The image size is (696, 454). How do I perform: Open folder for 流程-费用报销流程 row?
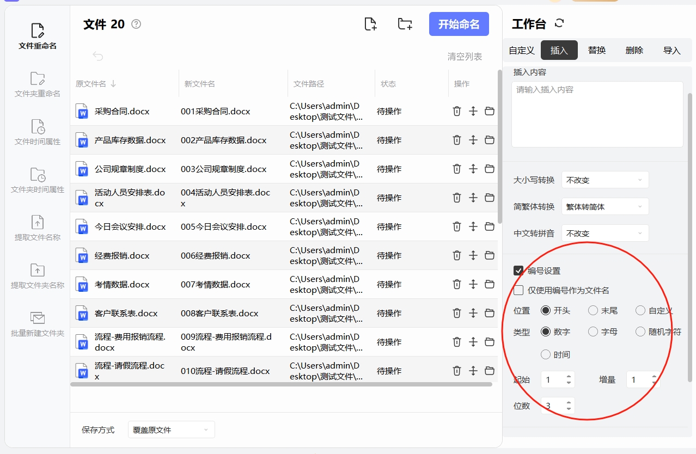pos(490,342)
